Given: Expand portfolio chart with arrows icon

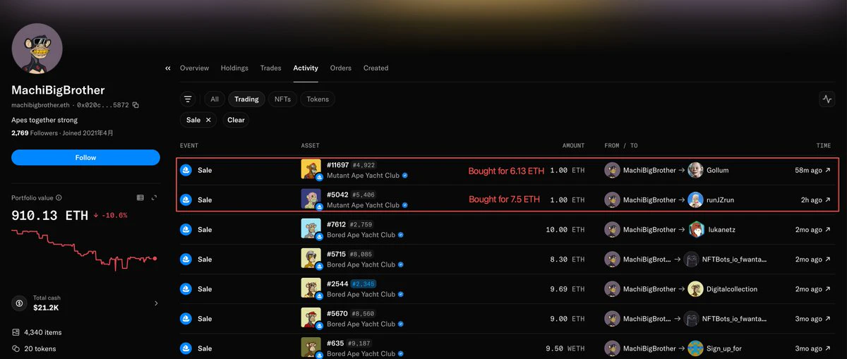Looking at the screenshot, I should point(155,198).
